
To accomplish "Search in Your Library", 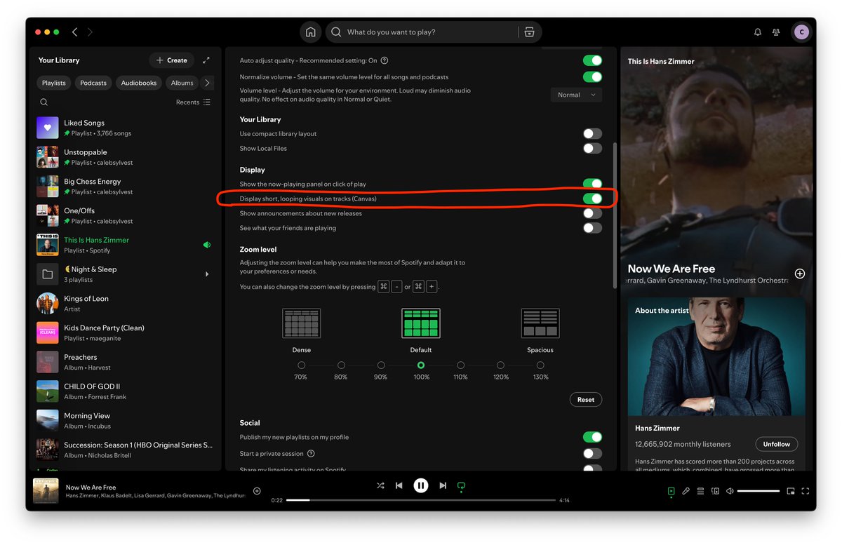I will pos(44,102).
